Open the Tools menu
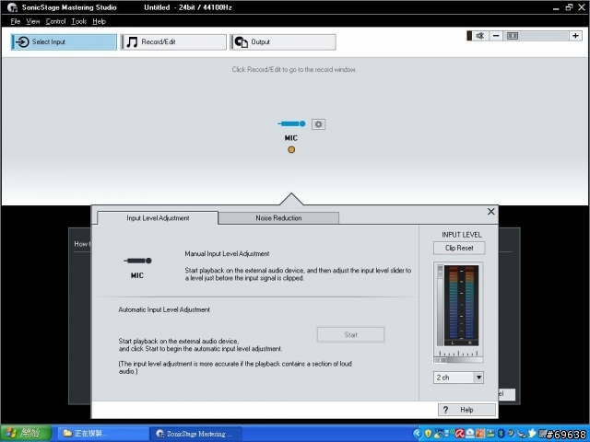590x442 pixels. (79, 21)
